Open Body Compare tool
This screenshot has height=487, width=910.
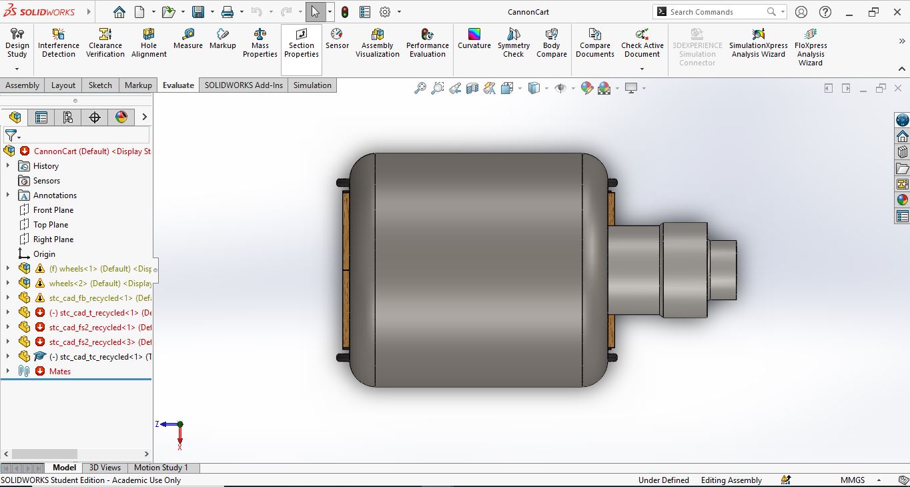coord(552,43)
